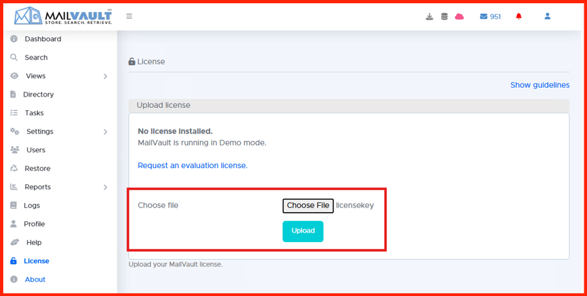
Task: Click the No license installed message
Action: (x=175, y=131)
